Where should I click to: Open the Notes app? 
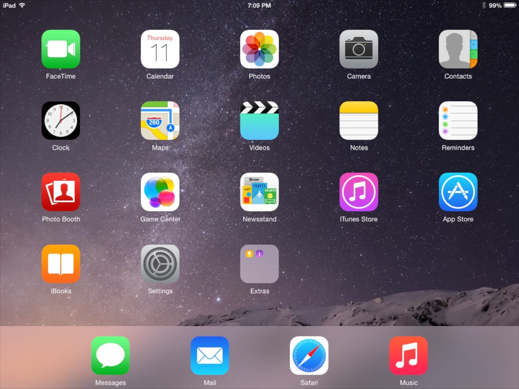(x=359, y=121)
